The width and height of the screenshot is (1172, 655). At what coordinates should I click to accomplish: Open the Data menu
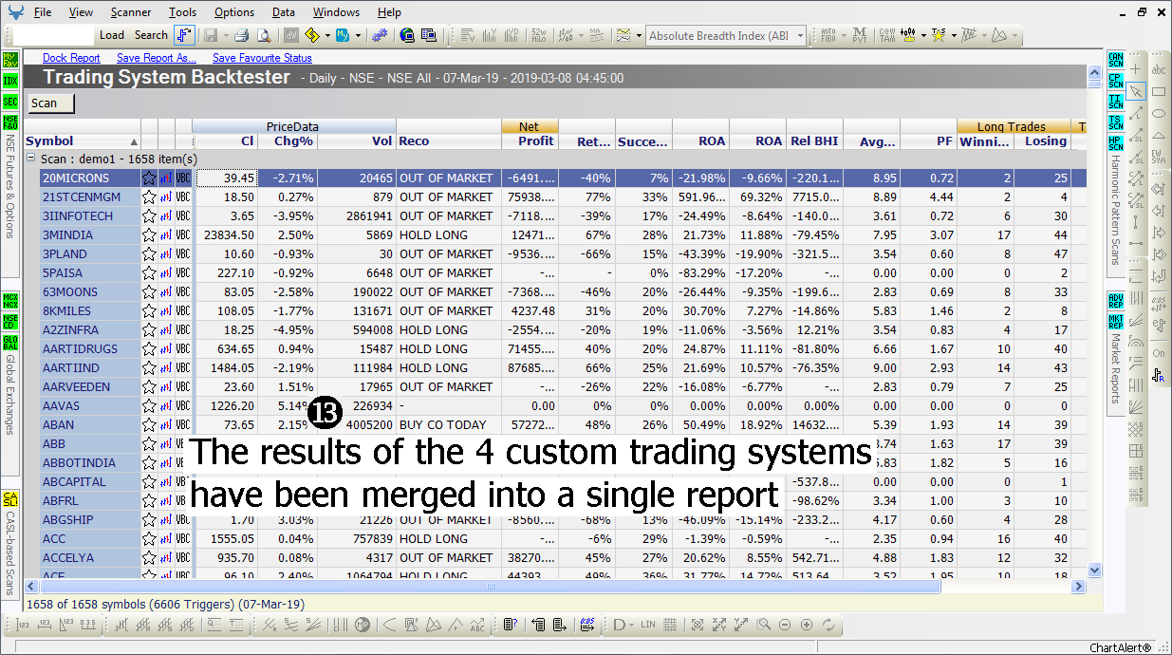point(283,12)
